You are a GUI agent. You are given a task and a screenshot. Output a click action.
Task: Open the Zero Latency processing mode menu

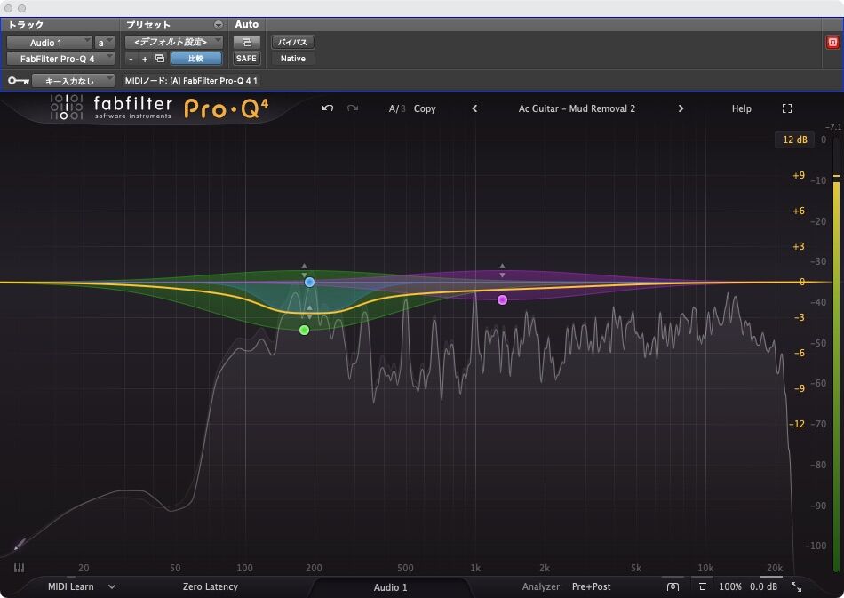(x=210, y=586)
